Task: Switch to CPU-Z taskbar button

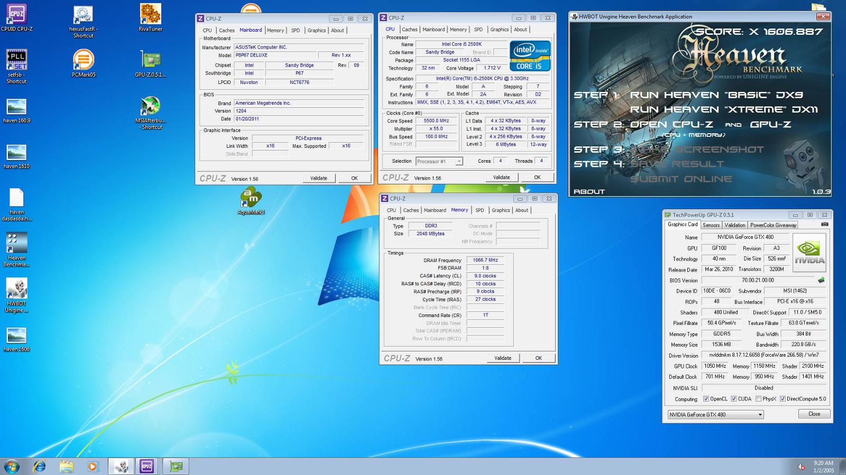Action: click(x=147, y=466)
